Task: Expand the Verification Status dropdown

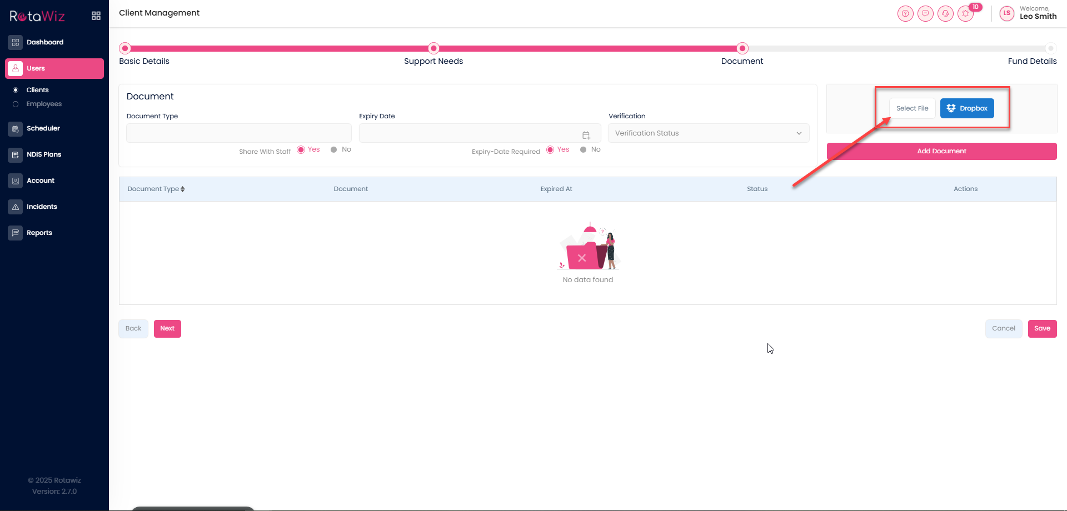Action: [x=709, y=133]
